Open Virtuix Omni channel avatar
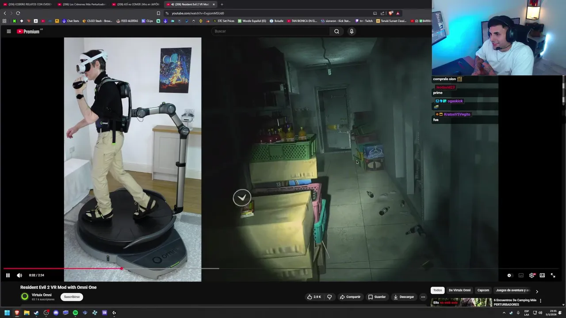The height and width of the screenshot is (318, 566). (x=25, y=297)
